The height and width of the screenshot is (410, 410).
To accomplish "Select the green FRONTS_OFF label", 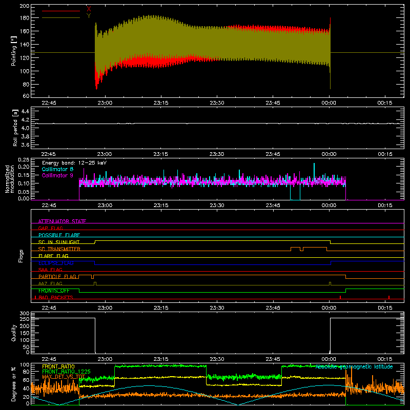I will click(x=54, y=291).
